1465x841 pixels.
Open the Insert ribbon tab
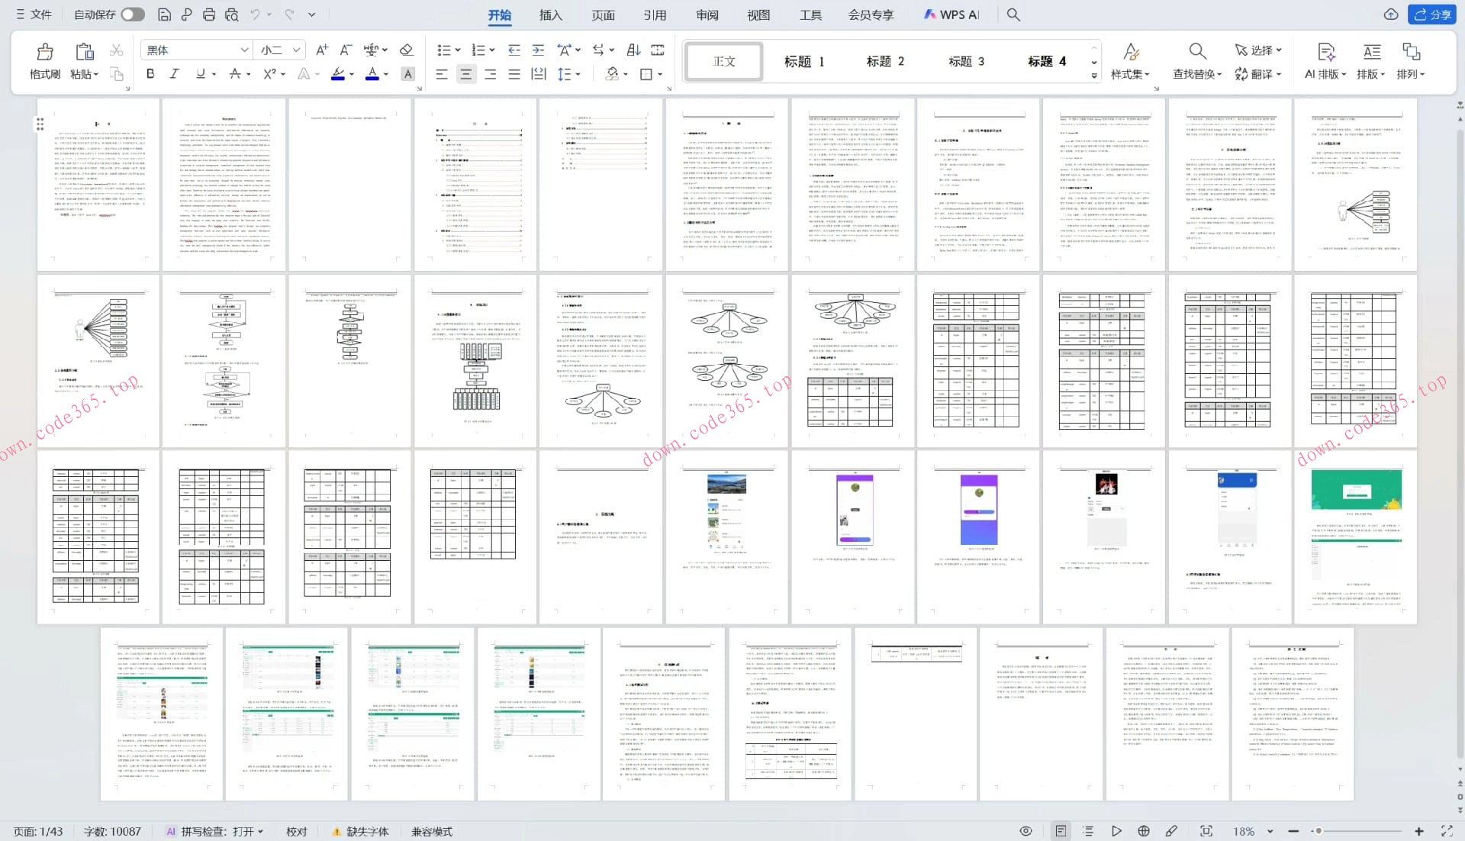tap(550, 14)
